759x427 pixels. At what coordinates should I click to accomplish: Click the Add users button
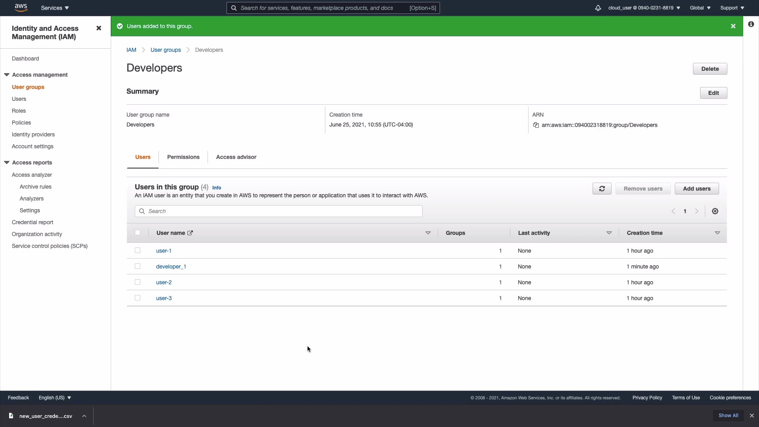[x=697, y=189]
